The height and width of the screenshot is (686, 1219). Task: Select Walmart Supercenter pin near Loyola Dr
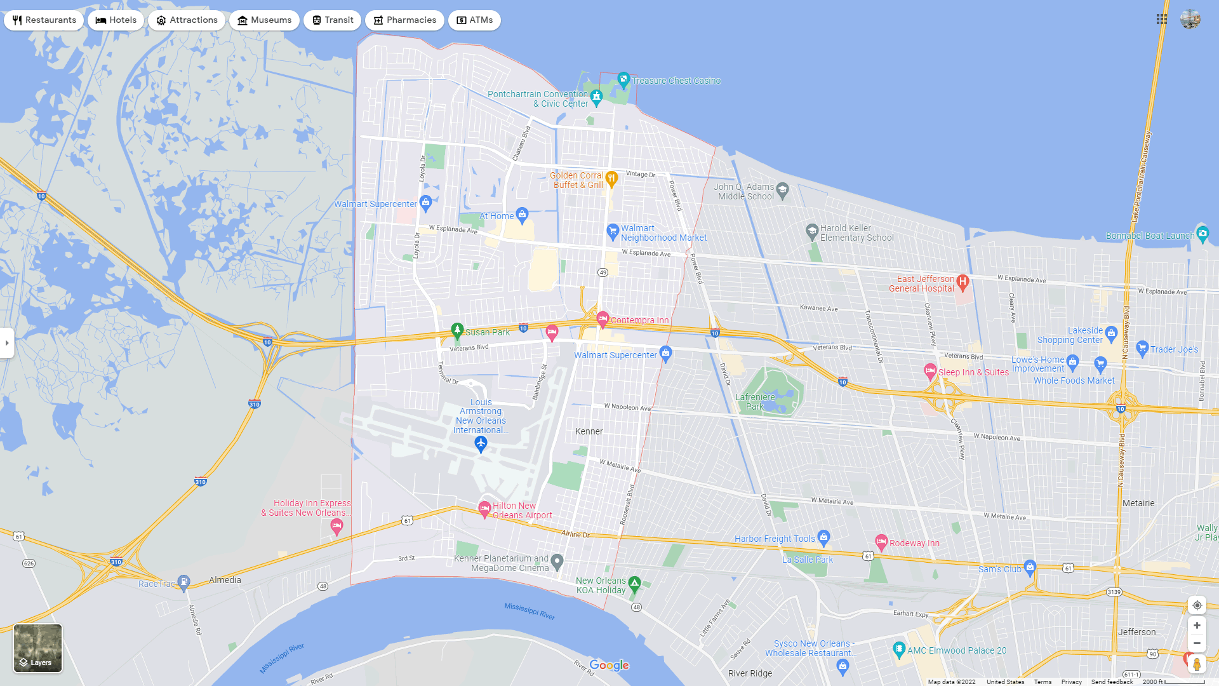point(426,203)
